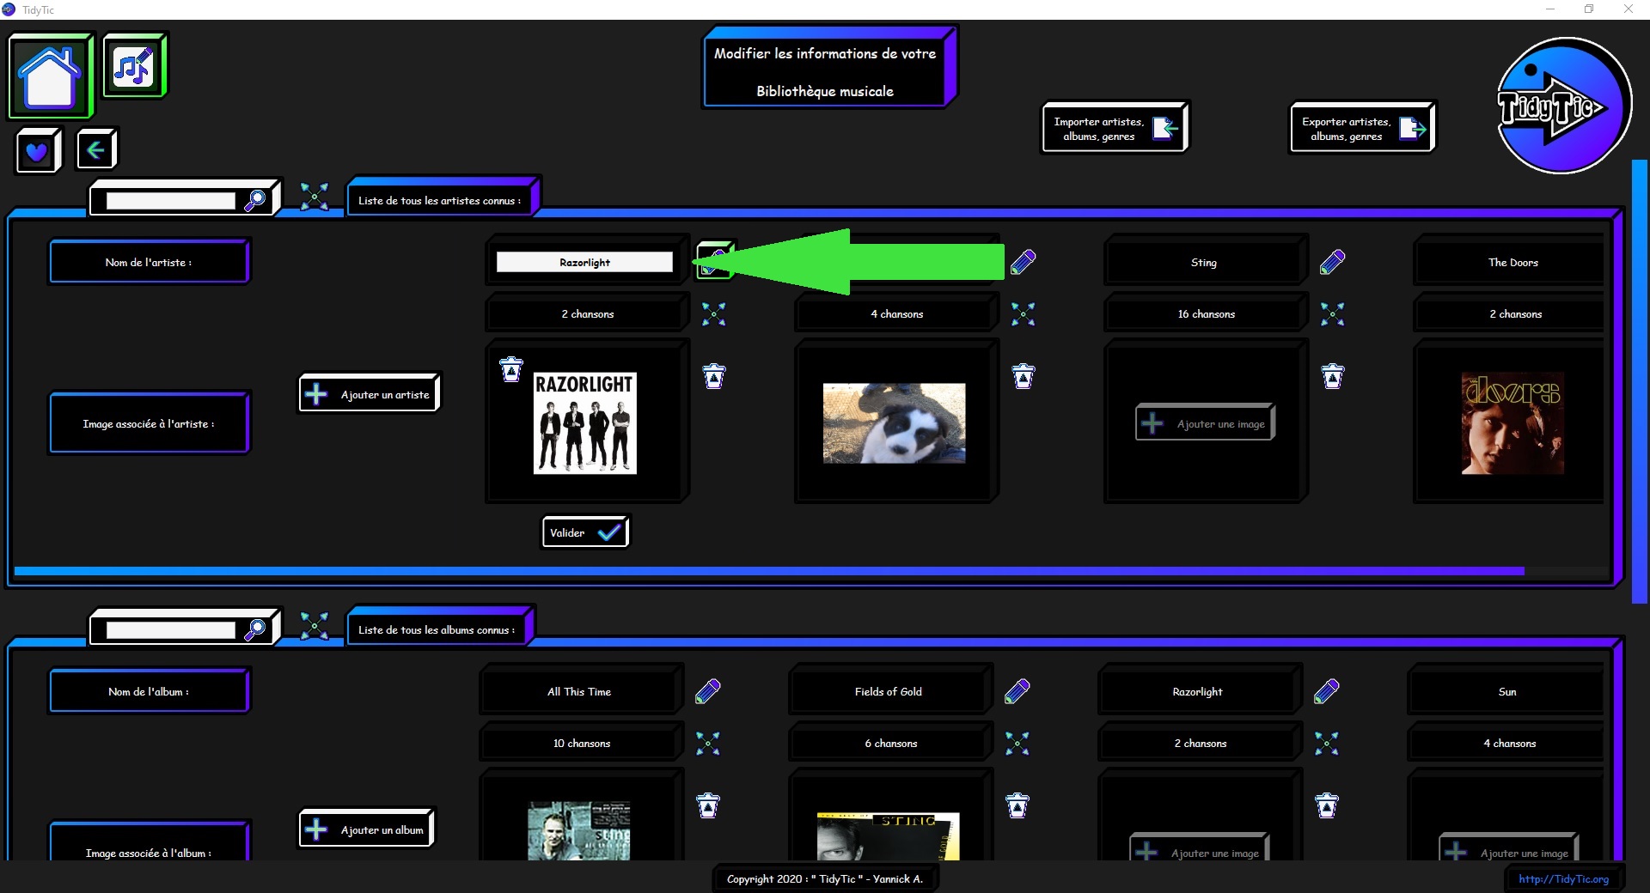
Task: Click The Doors artist name
Action: click(x=1513, y=263)
